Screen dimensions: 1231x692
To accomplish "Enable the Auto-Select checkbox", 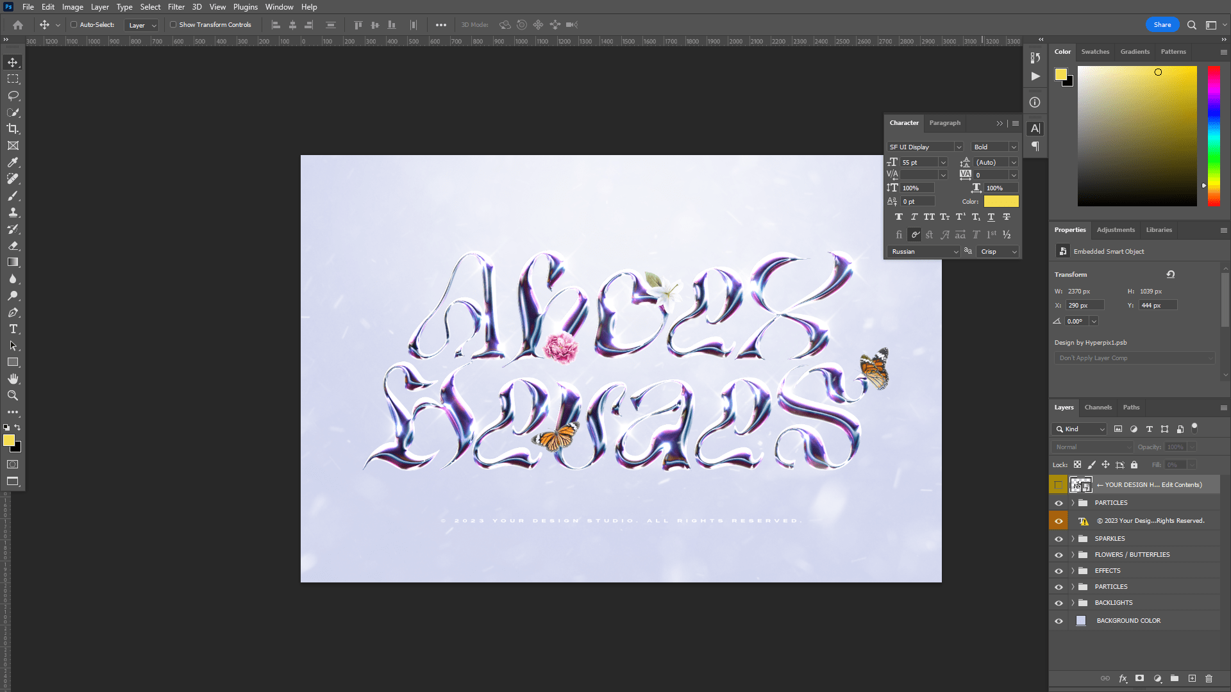I will click(x=74, y=24).
